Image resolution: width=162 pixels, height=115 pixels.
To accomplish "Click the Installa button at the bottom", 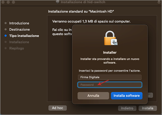I will pos(148,108).
